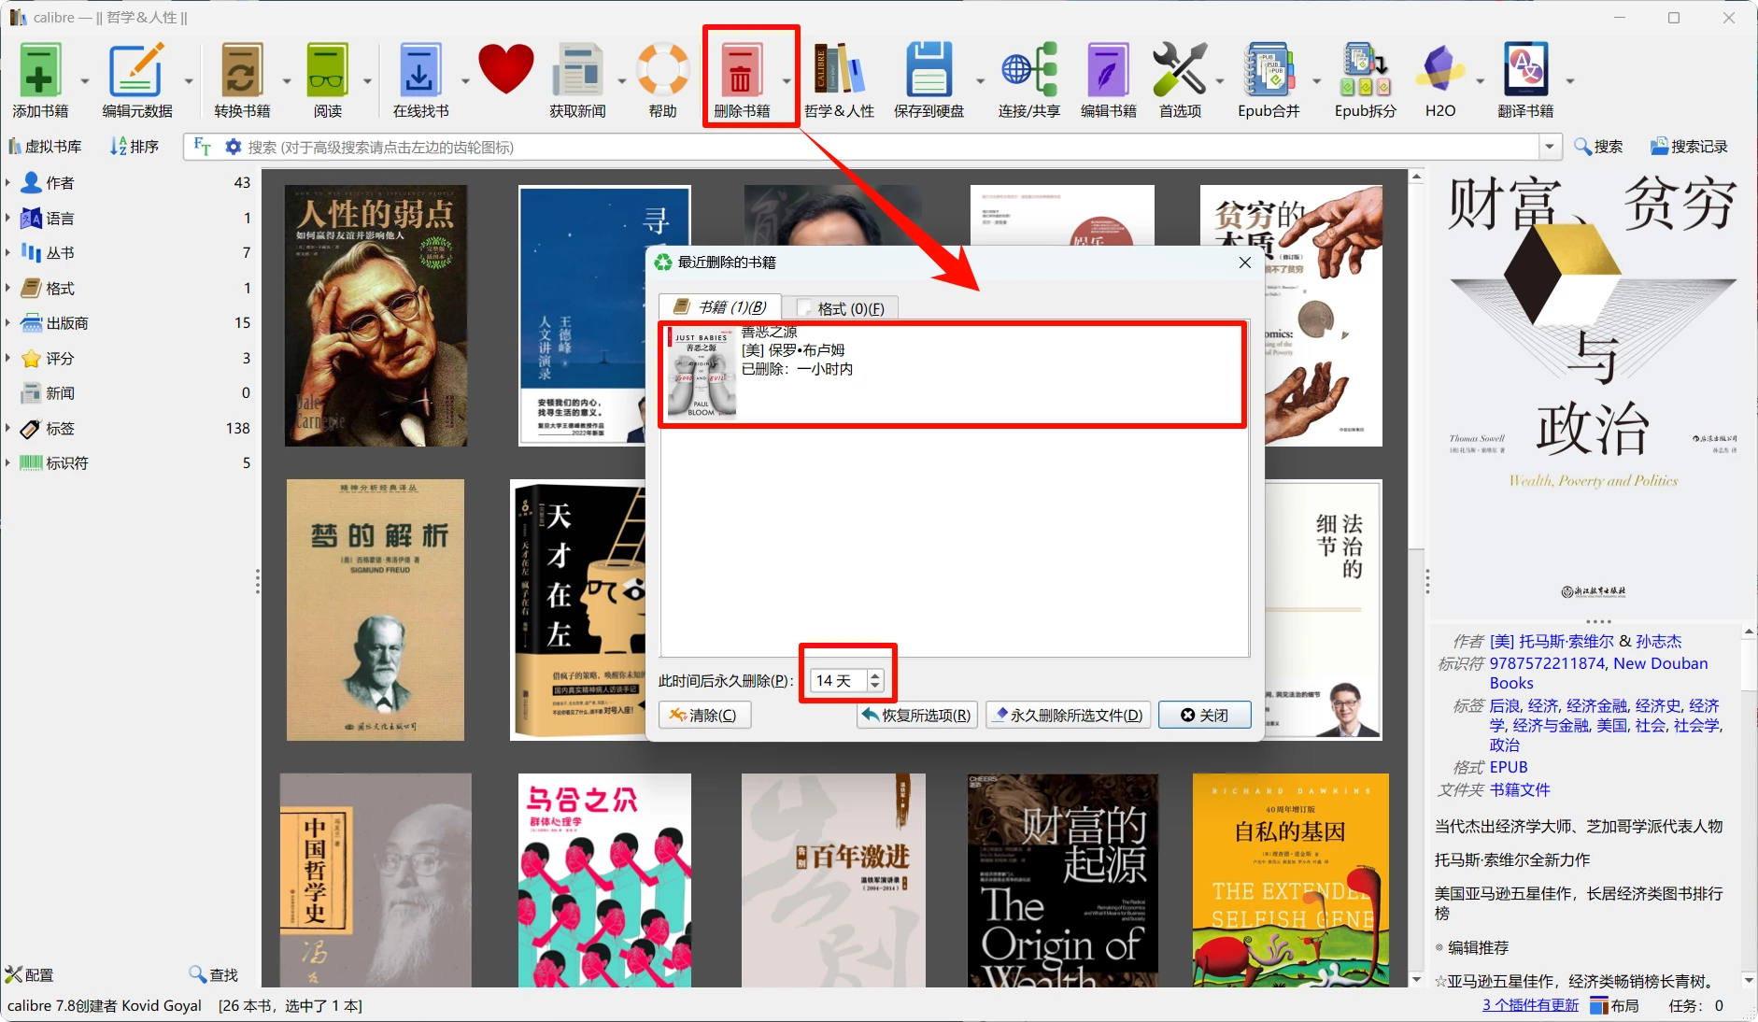1758x1022 pixels.
Task: Switch to 格式 (0) tab in dialog
Action: pyautogui.click(x=840, y=308)
